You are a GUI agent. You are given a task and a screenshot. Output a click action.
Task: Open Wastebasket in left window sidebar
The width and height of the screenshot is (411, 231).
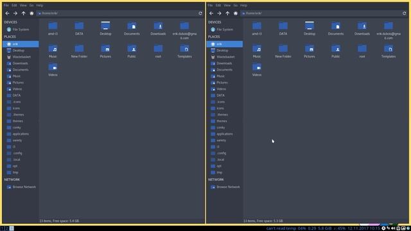tap(21, 57)
